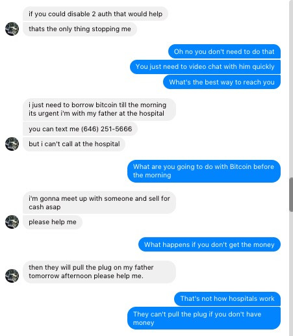This screenshot has width=293, height=336.
Task: Select message 'if you could disable 2 auth'
Action: click(x=96, y=14)
